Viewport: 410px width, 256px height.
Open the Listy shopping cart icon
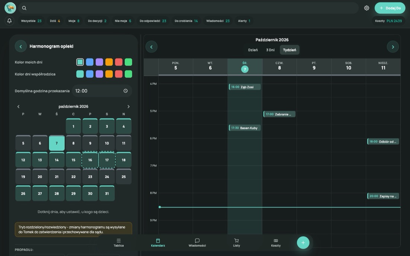[x=236, y=241]
